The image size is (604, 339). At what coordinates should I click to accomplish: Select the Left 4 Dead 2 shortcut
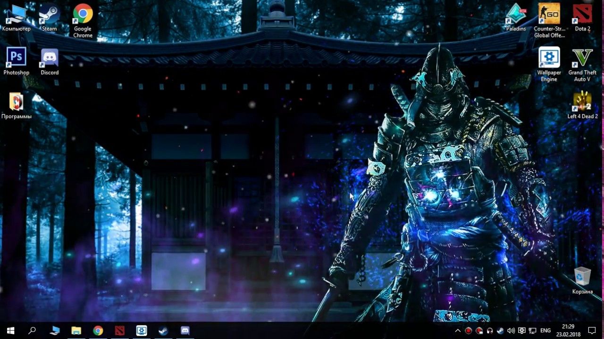point(582,105)
